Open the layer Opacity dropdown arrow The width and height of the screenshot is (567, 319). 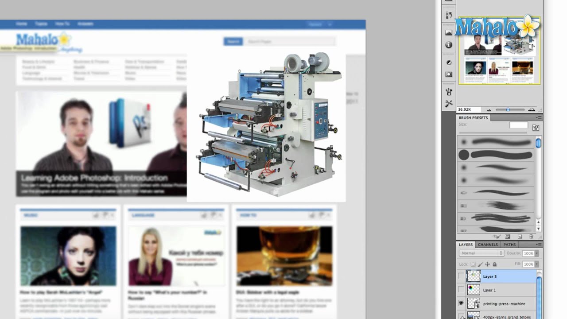tap(537, 253)
